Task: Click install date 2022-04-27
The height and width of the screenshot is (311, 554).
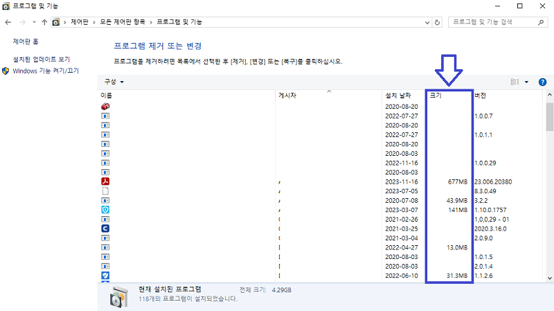Action: click(x=402, y=247)
